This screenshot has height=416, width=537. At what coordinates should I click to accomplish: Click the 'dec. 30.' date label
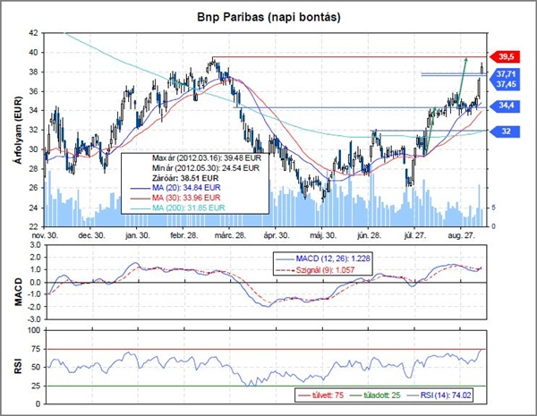click(91, 236)
